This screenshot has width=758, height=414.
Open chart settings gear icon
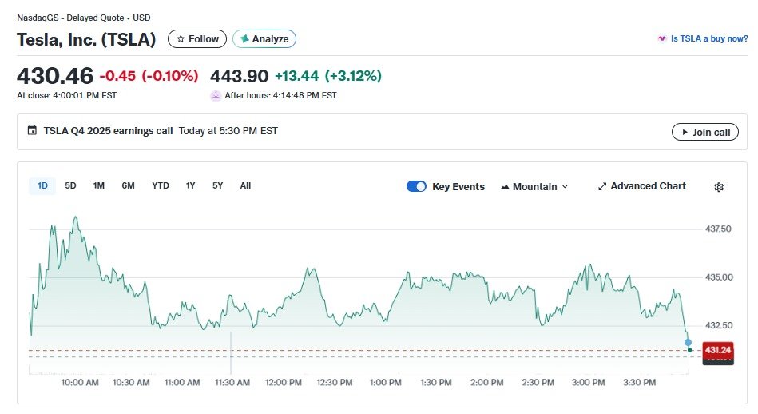click(x=718, y=187)
